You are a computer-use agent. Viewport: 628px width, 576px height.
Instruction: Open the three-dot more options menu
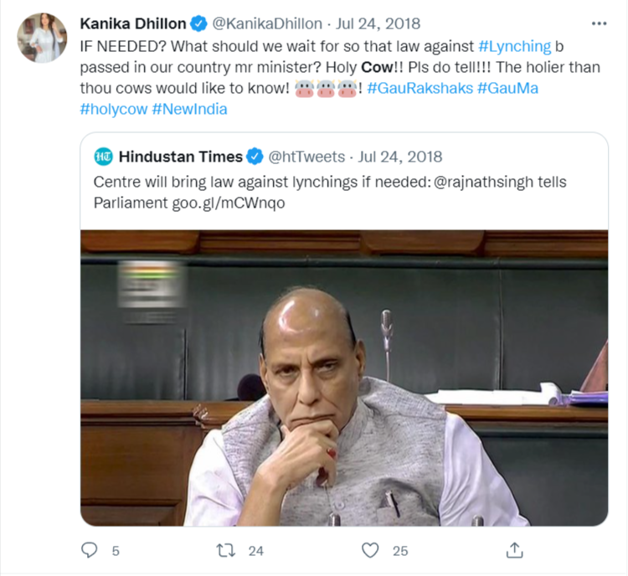[x=600, y=23]
